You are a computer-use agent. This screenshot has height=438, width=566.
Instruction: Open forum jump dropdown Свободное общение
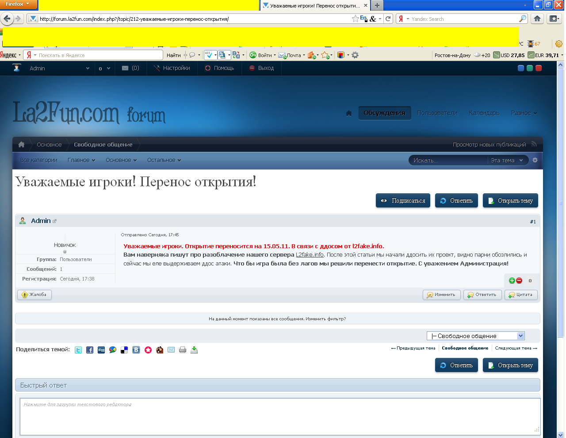tap(475, 336)
